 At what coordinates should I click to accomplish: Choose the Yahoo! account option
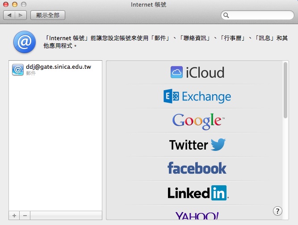point(197,216)
